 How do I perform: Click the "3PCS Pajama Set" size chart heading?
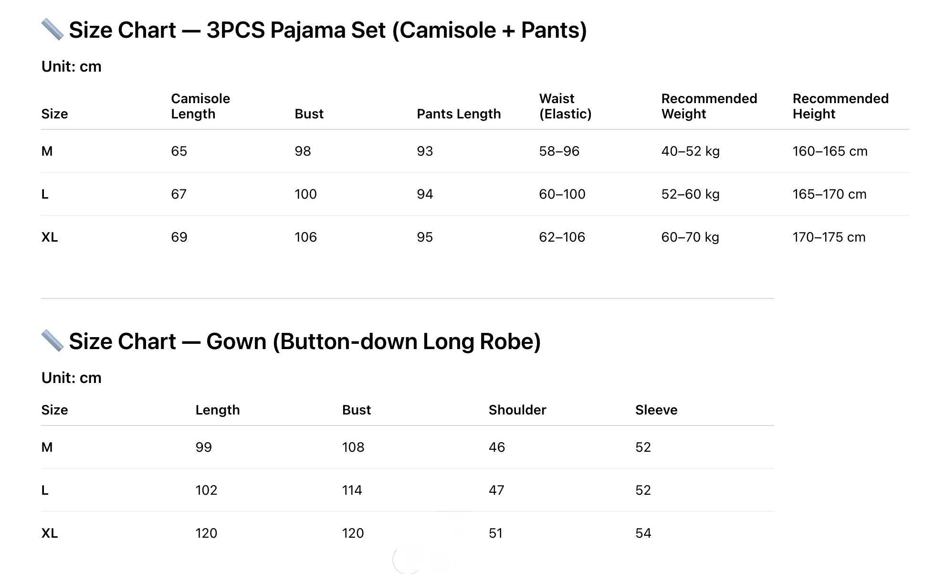(327, 30)
